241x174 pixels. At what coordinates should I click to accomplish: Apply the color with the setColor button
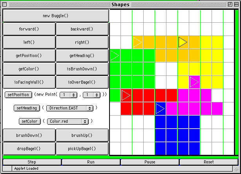tap(29, 121)
